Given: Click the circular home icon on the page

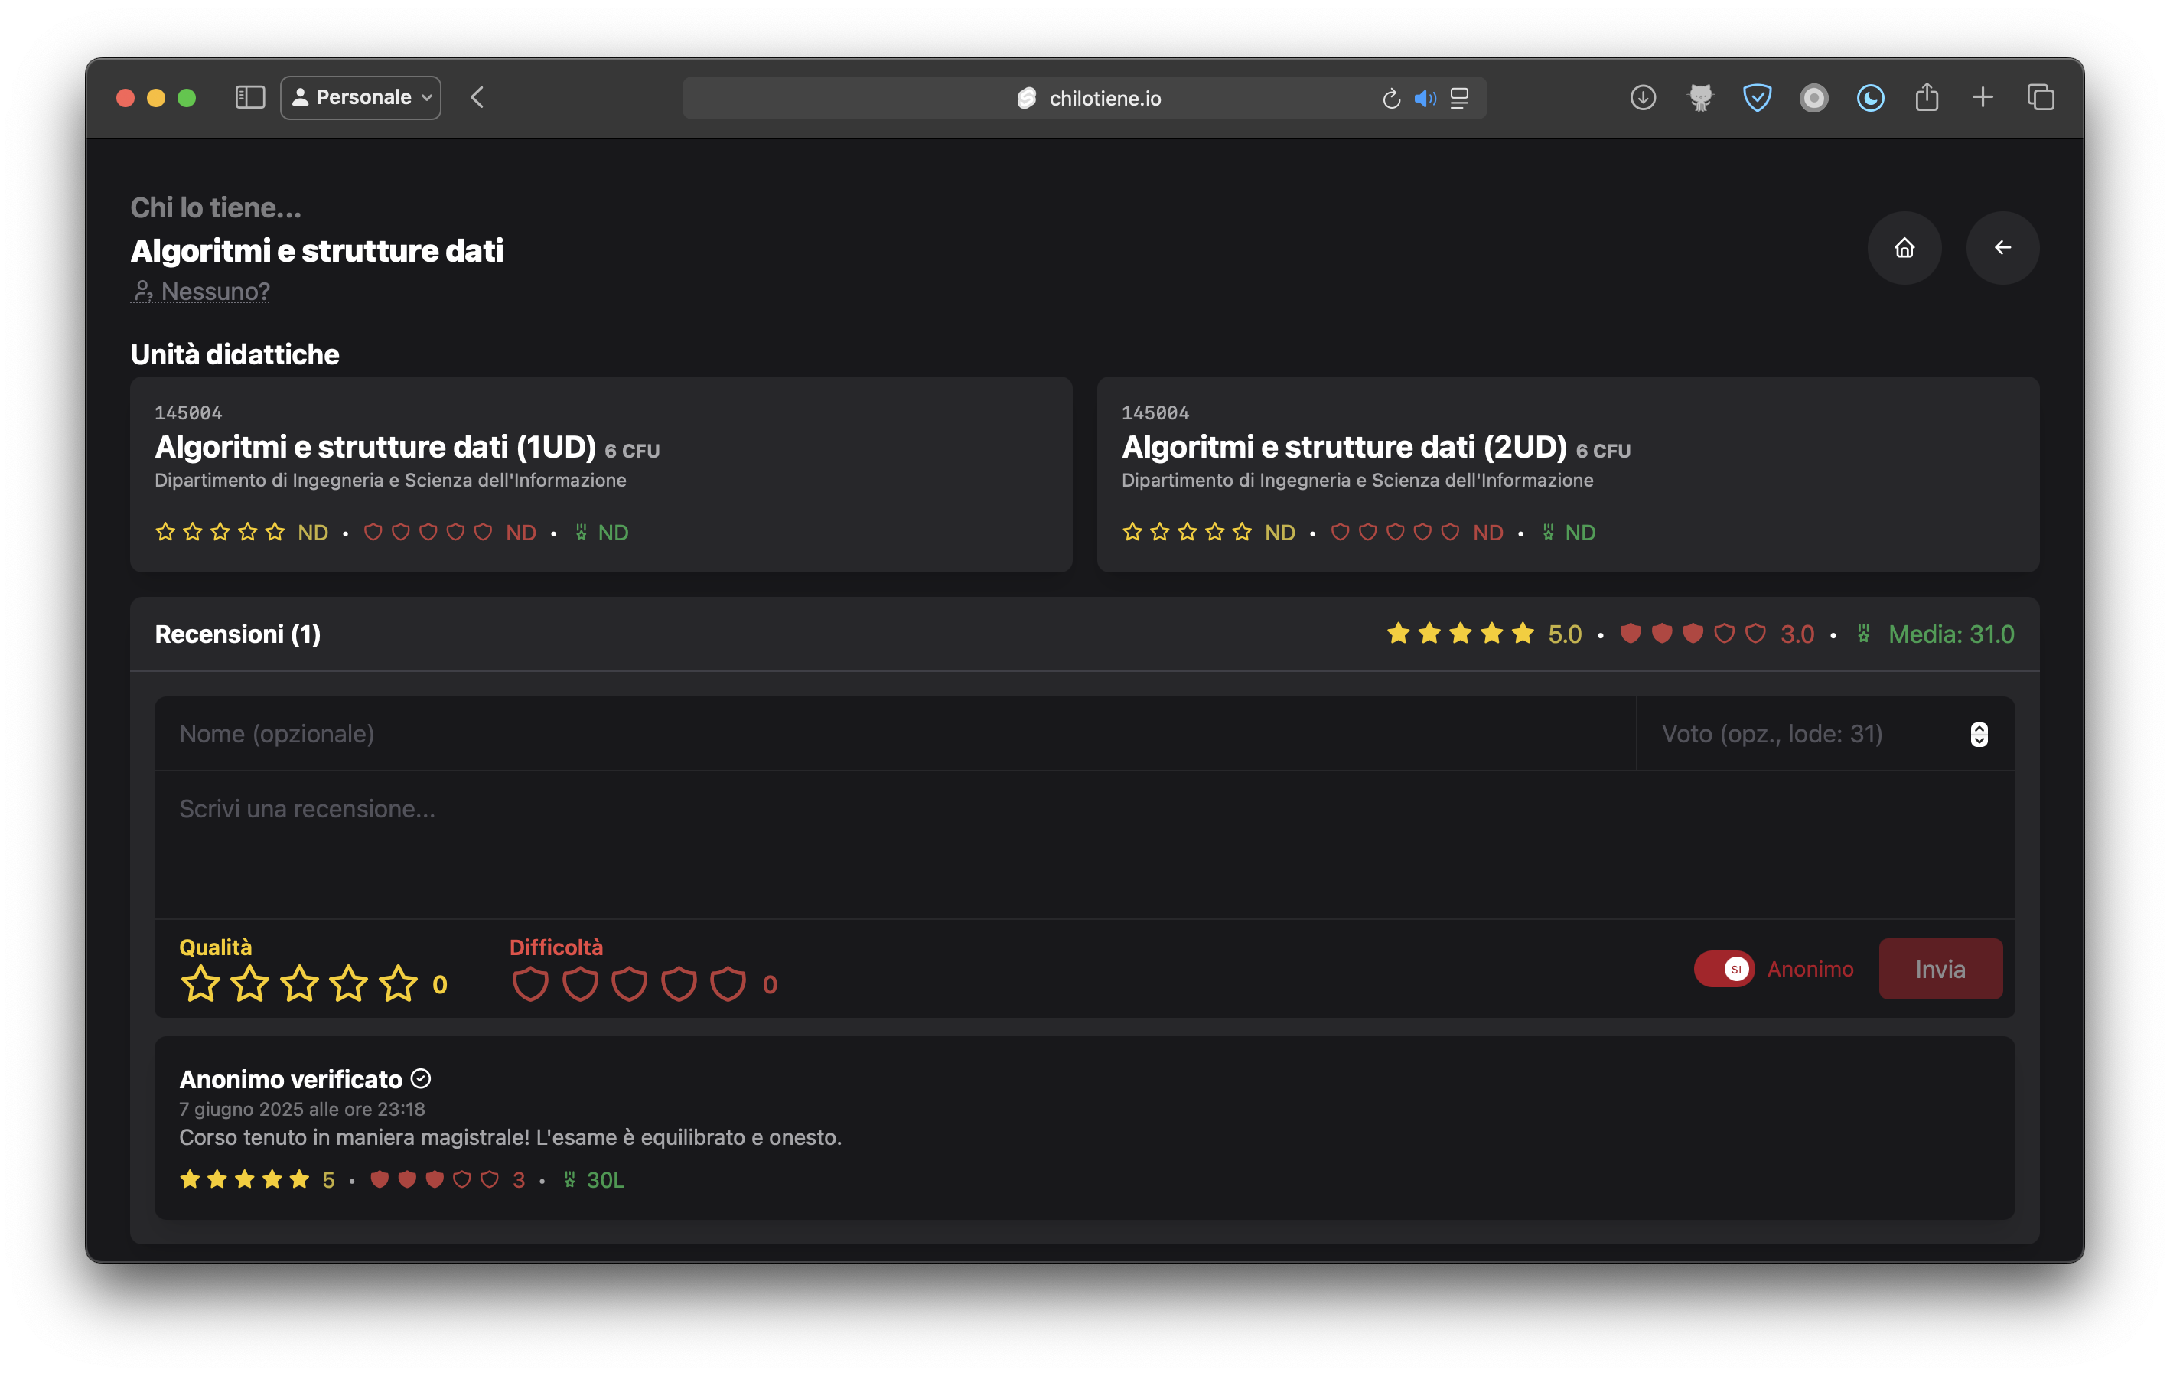Looking at the screenshot, I should (x=1905, y=248).
